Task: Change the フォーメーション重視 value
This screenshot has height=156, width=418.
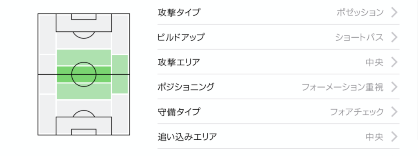Action: 342,87
